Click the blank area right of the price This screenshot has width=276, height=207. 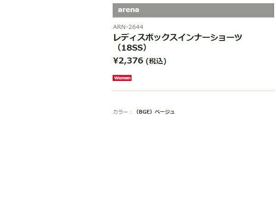[x=221, y=60]
